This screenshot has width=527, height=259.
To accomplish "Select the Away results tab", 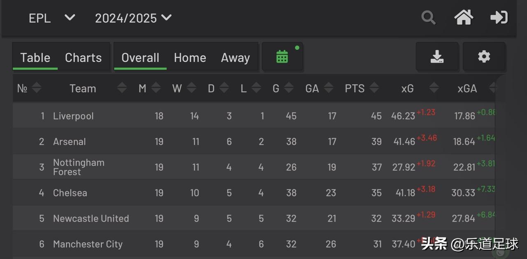I will pyautogui.click(x=235, y=58).
